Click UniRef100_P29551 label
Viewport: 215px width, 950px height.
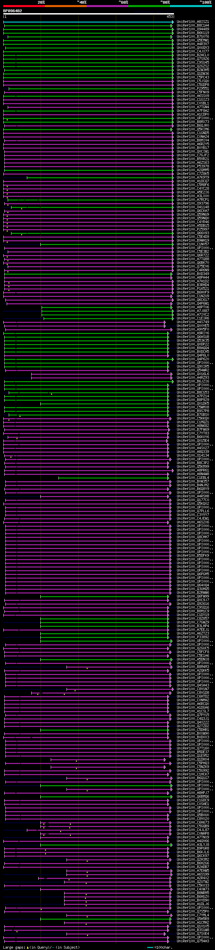pyautogui.click(x=192, y=89)
